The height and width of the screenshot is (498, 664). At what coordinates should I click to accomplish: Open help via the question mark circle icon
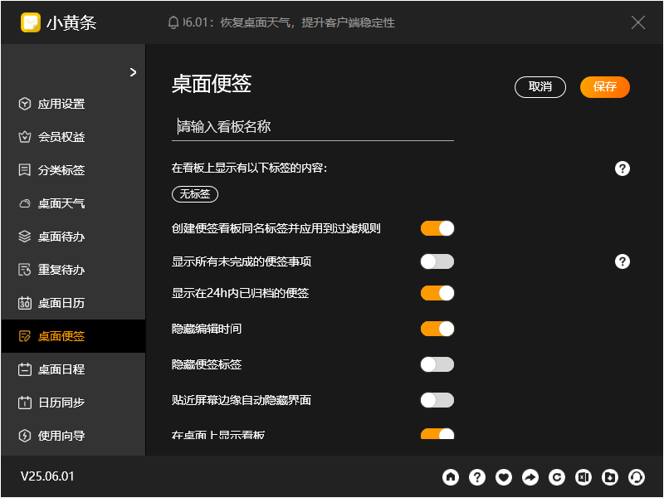[x=477, y=477]
